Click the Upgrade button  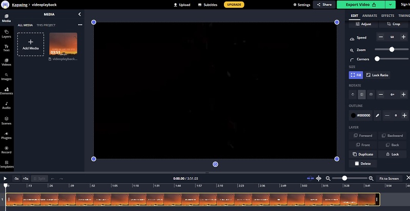coord(234,5)
